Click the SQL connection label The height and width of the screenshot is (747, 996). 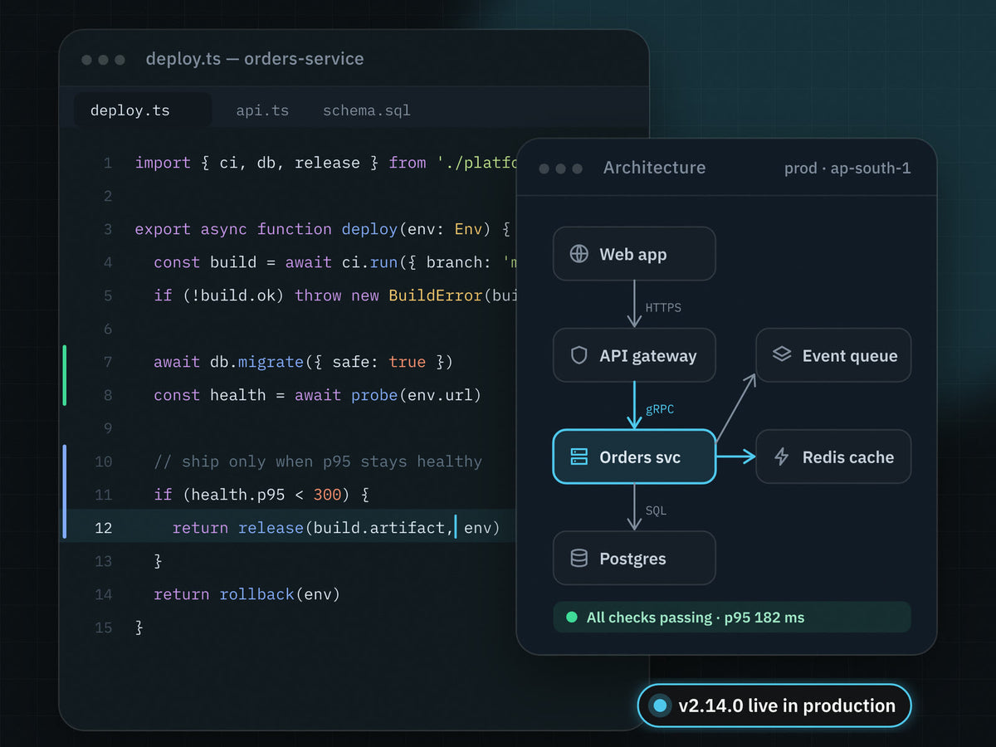coord(656,510)
